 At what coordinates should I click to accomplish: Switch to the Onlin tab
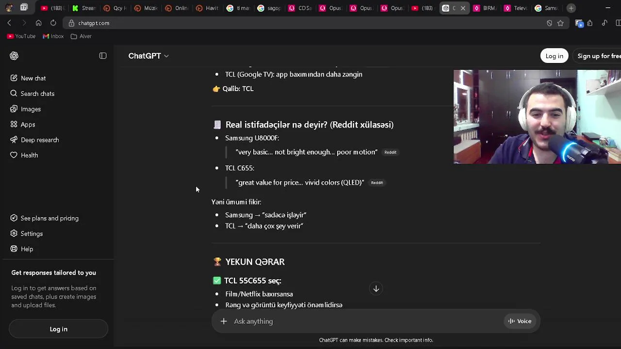(x=178, y=8)
